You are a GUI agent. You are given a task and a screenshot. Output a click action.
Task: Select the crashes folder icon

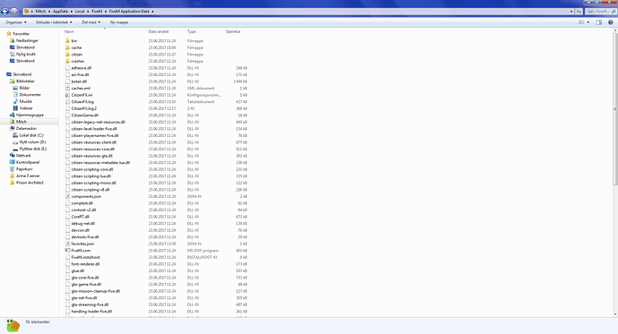67,61
